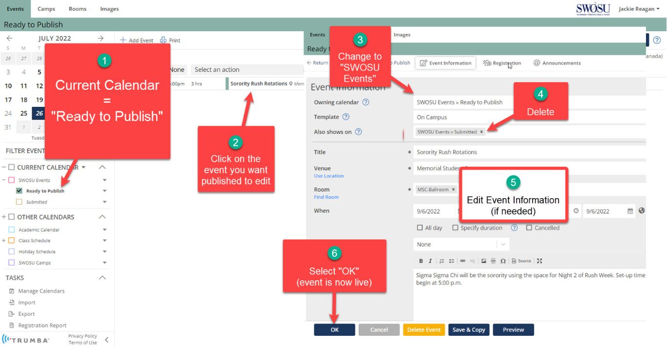
Task: Apply Bold formatting in the description editor
Action: (x=421, y=261)
